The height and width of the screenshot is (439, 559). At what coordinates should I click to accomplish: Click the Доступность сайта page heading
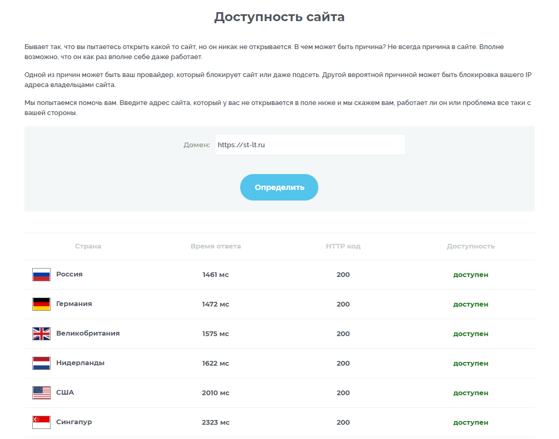click(279, 17)
